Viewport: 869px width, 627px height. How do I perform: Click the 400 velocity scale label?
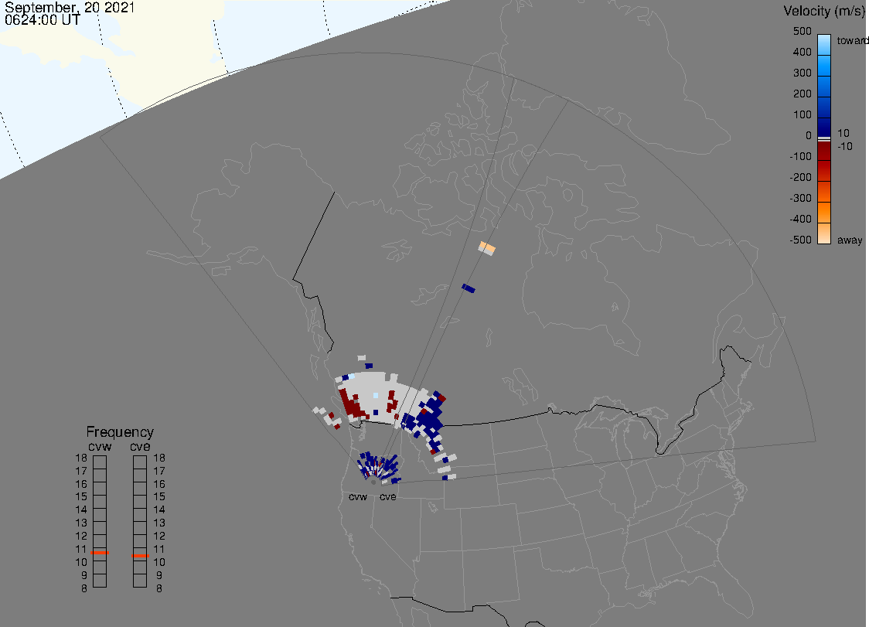[802, 52]
